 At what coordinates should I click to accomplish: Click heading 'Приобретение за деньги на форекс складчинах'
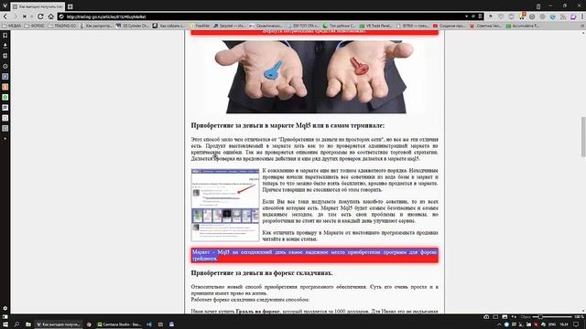click(x=262, y=273)
